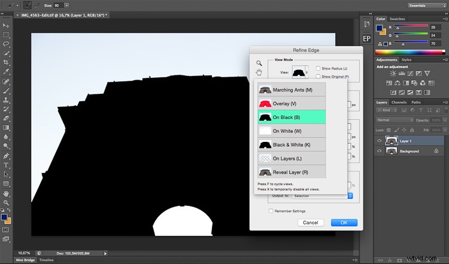This screenshot has height=264, width=449.
Task: Toggle lock transparent pixels
Action: [x=389, y=130]
